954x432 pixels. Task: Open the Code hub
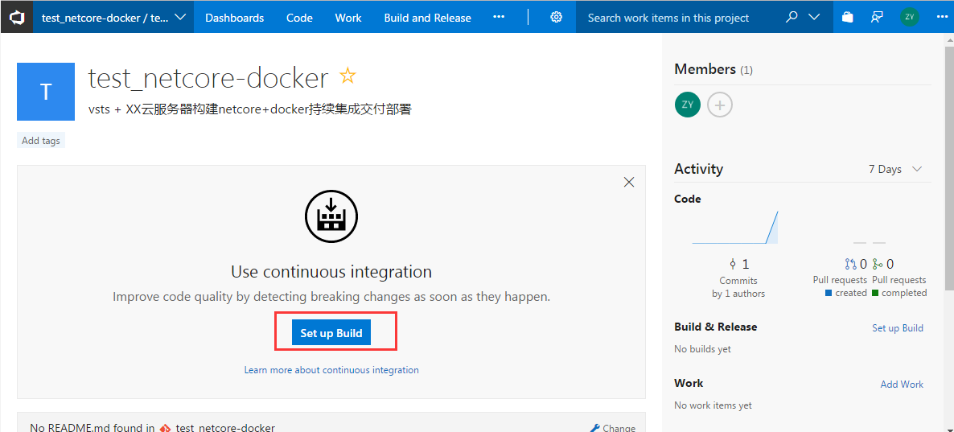coord(299,18)
